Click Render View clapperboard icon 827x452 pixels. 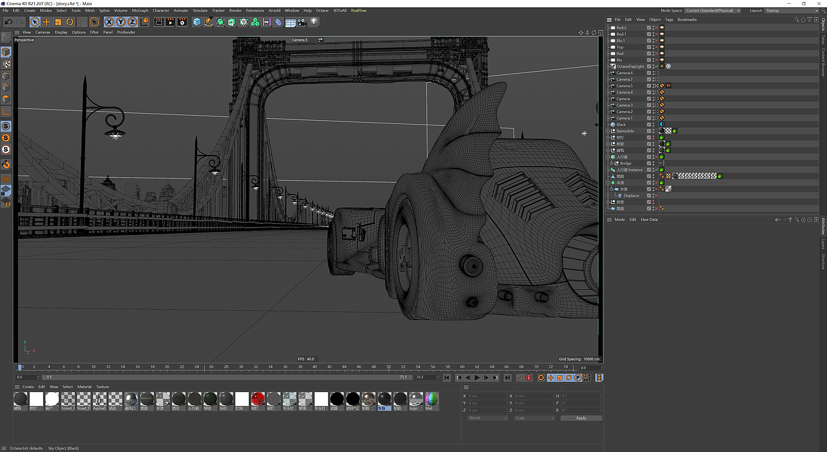(x=159, y=22)
